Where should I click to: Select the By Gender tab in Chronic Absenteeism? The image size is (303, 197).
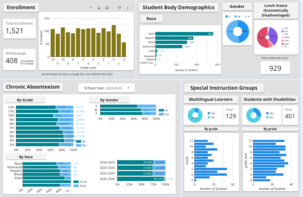(x=109, y=100)
